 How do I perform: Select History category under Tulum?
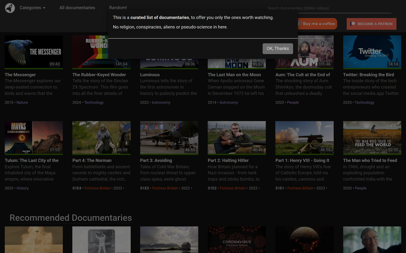(22, 188)
